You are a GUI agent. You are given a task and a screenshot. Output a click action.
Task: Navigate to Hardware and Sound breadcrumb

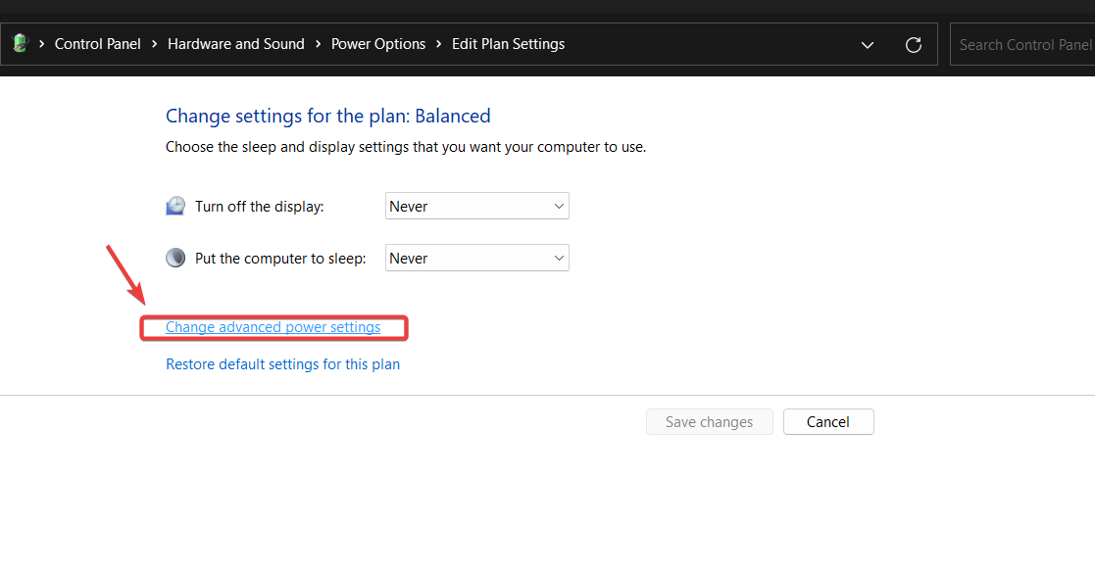(236, 44)
